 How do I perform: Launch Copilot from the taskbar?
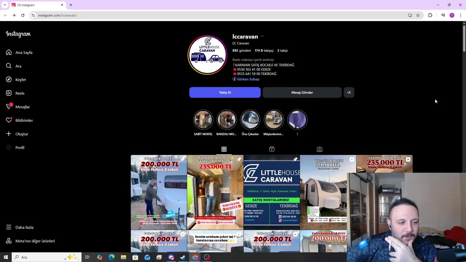coord(99,257)
